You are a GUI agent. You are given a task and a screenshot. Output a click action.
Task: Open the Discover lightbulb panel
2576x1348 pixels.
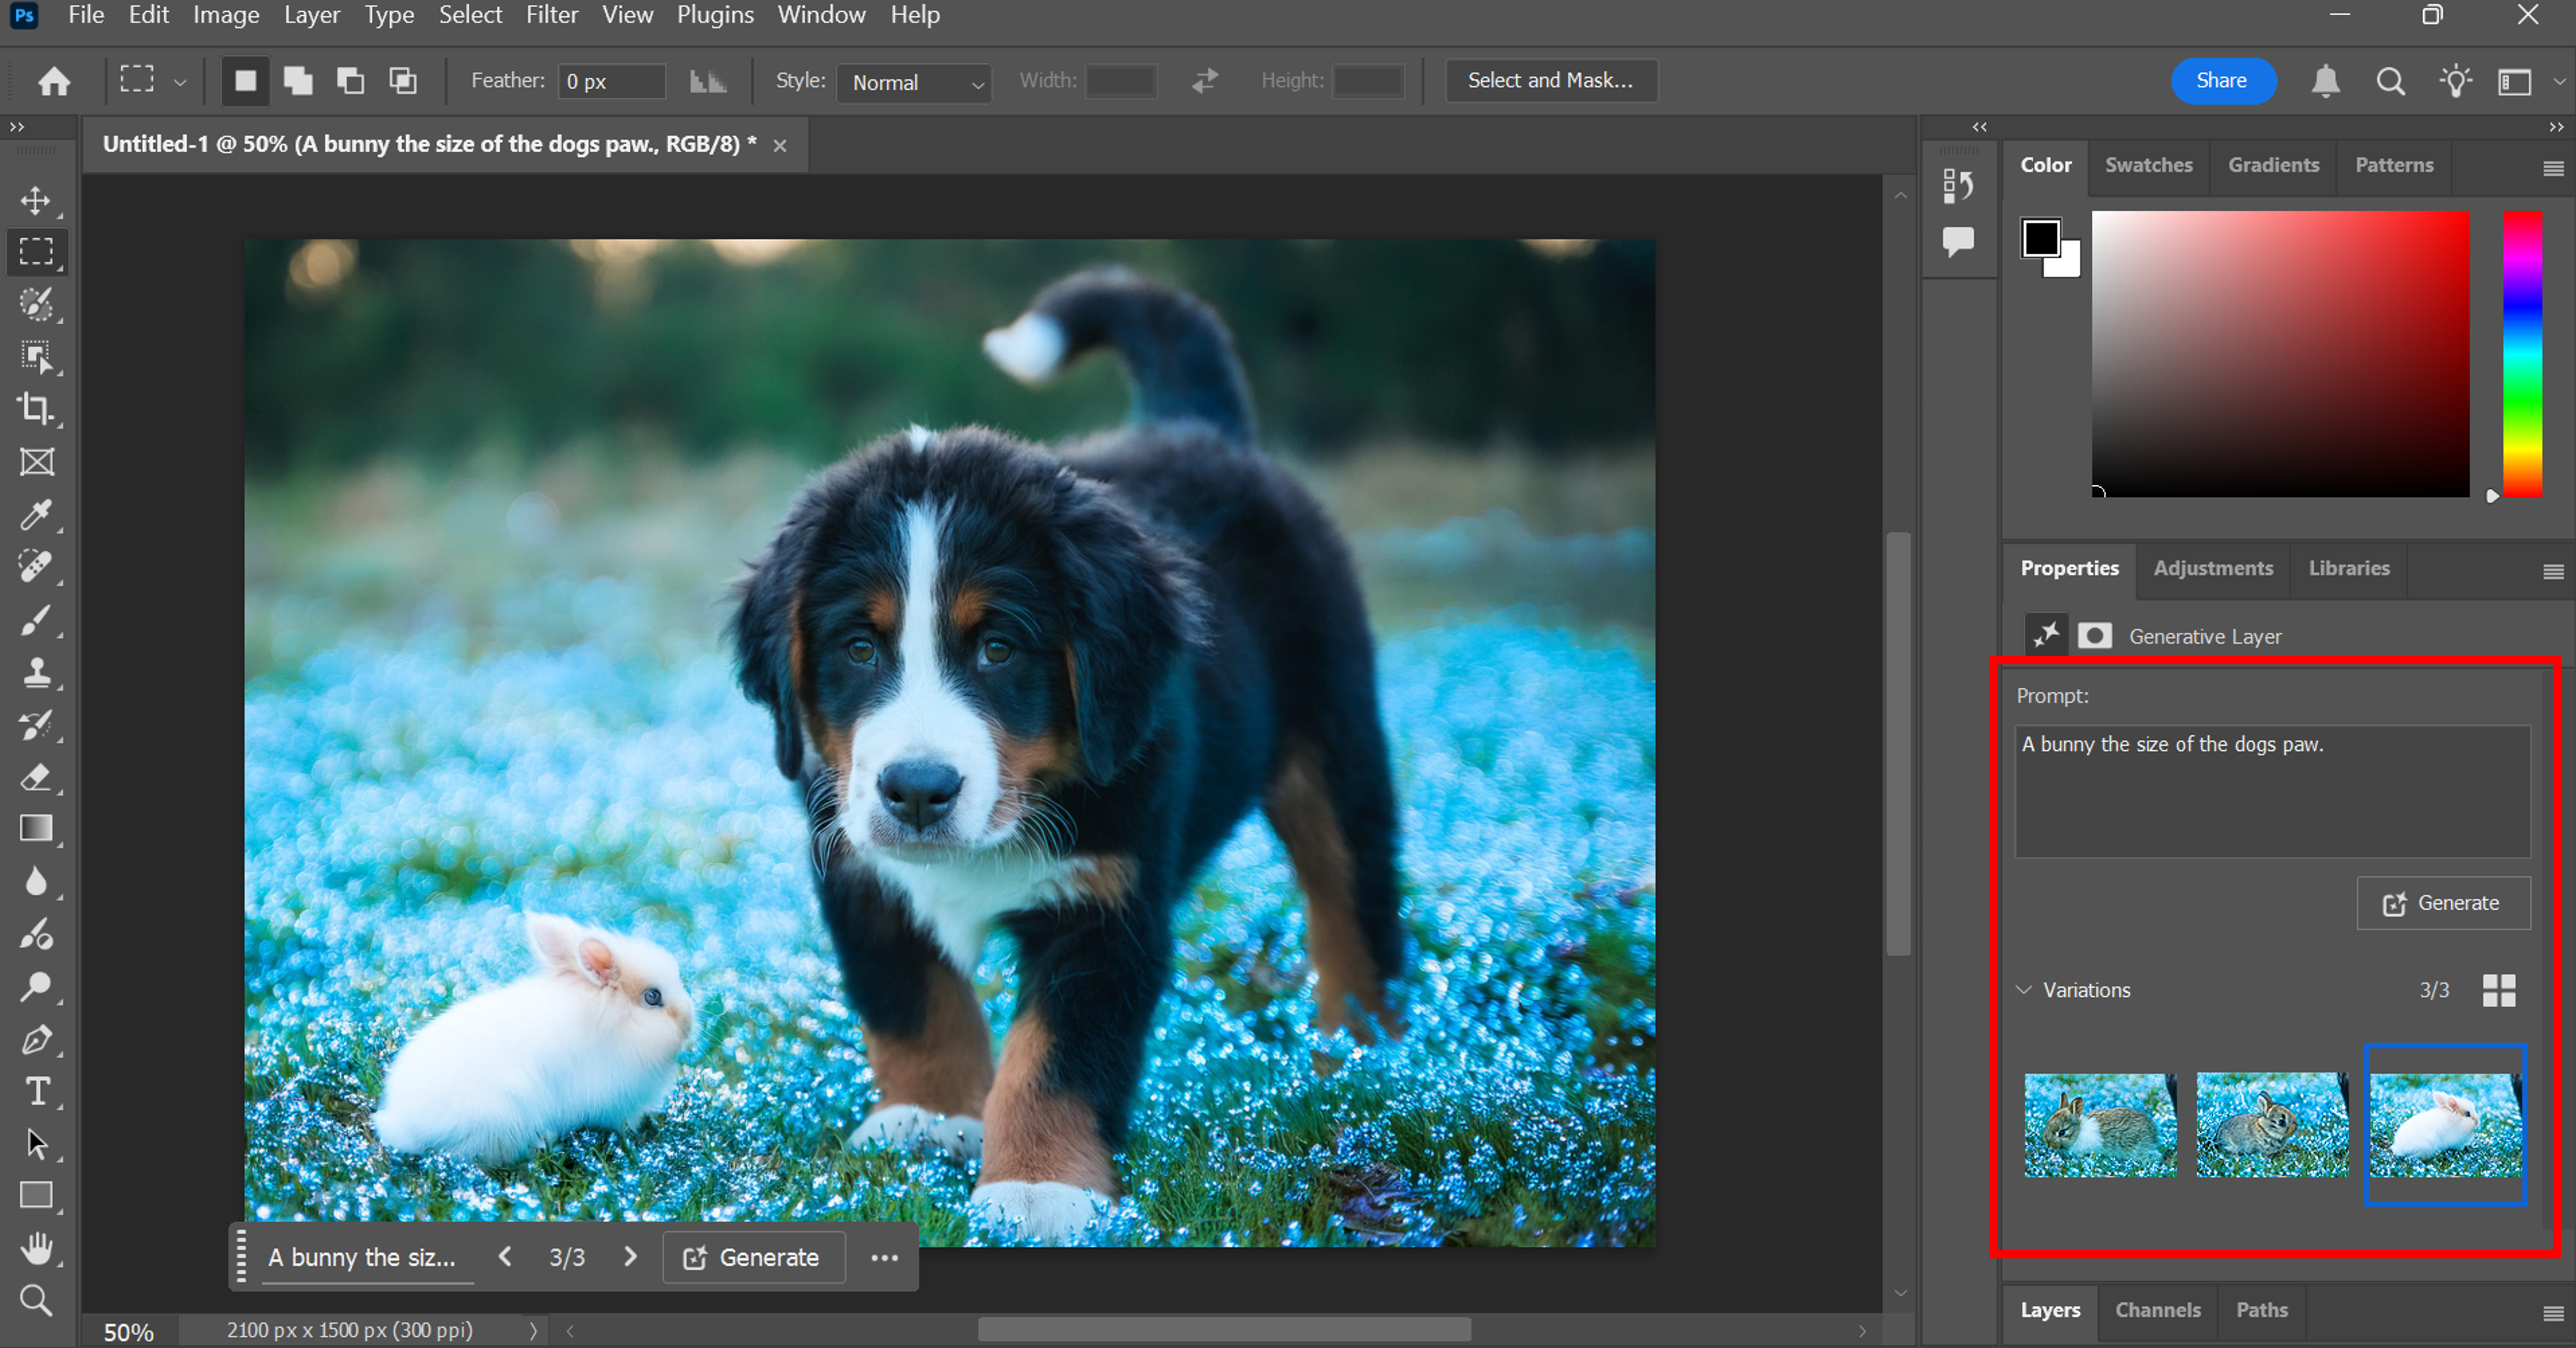click(x=2455, y=81)
